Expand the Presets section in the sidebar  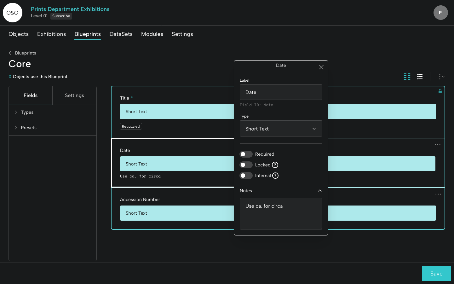tap(28, 128)
